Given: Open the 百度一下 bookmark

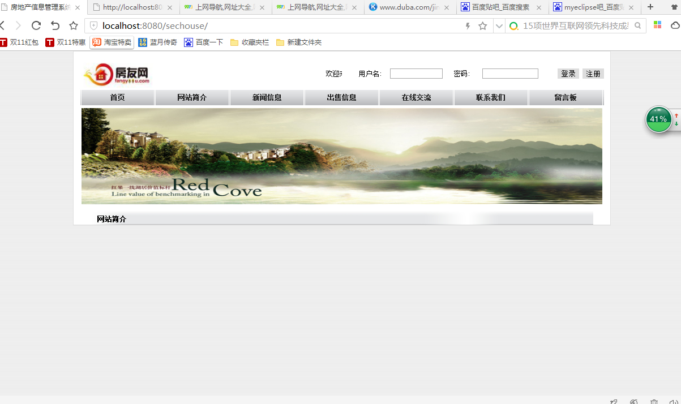Looking at the screenshot, I should click(203, 42).
